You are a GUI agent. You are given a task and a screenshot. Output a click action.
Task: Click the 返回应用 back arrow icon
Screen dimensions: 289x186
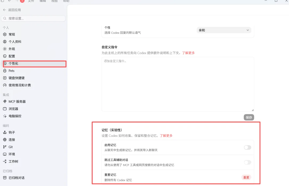coord(5,10)
